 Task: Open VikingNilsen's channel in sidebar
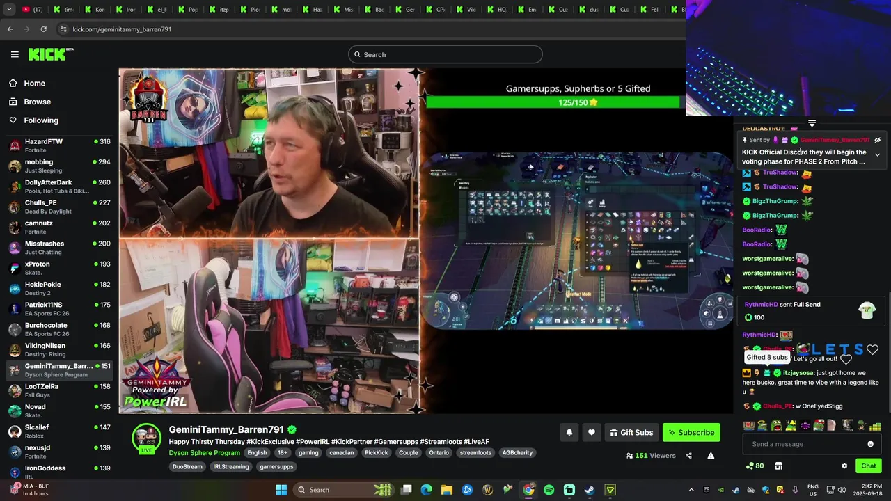point(60,349)
